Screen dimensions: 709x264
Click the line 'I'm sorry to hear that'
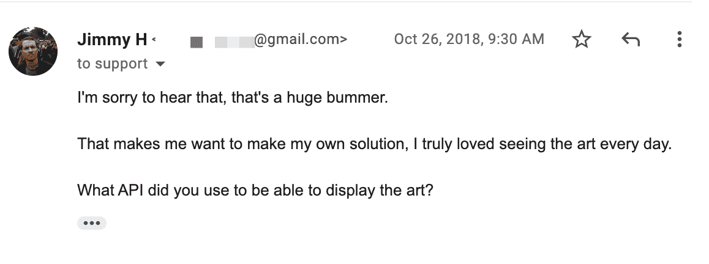(233, 98)
